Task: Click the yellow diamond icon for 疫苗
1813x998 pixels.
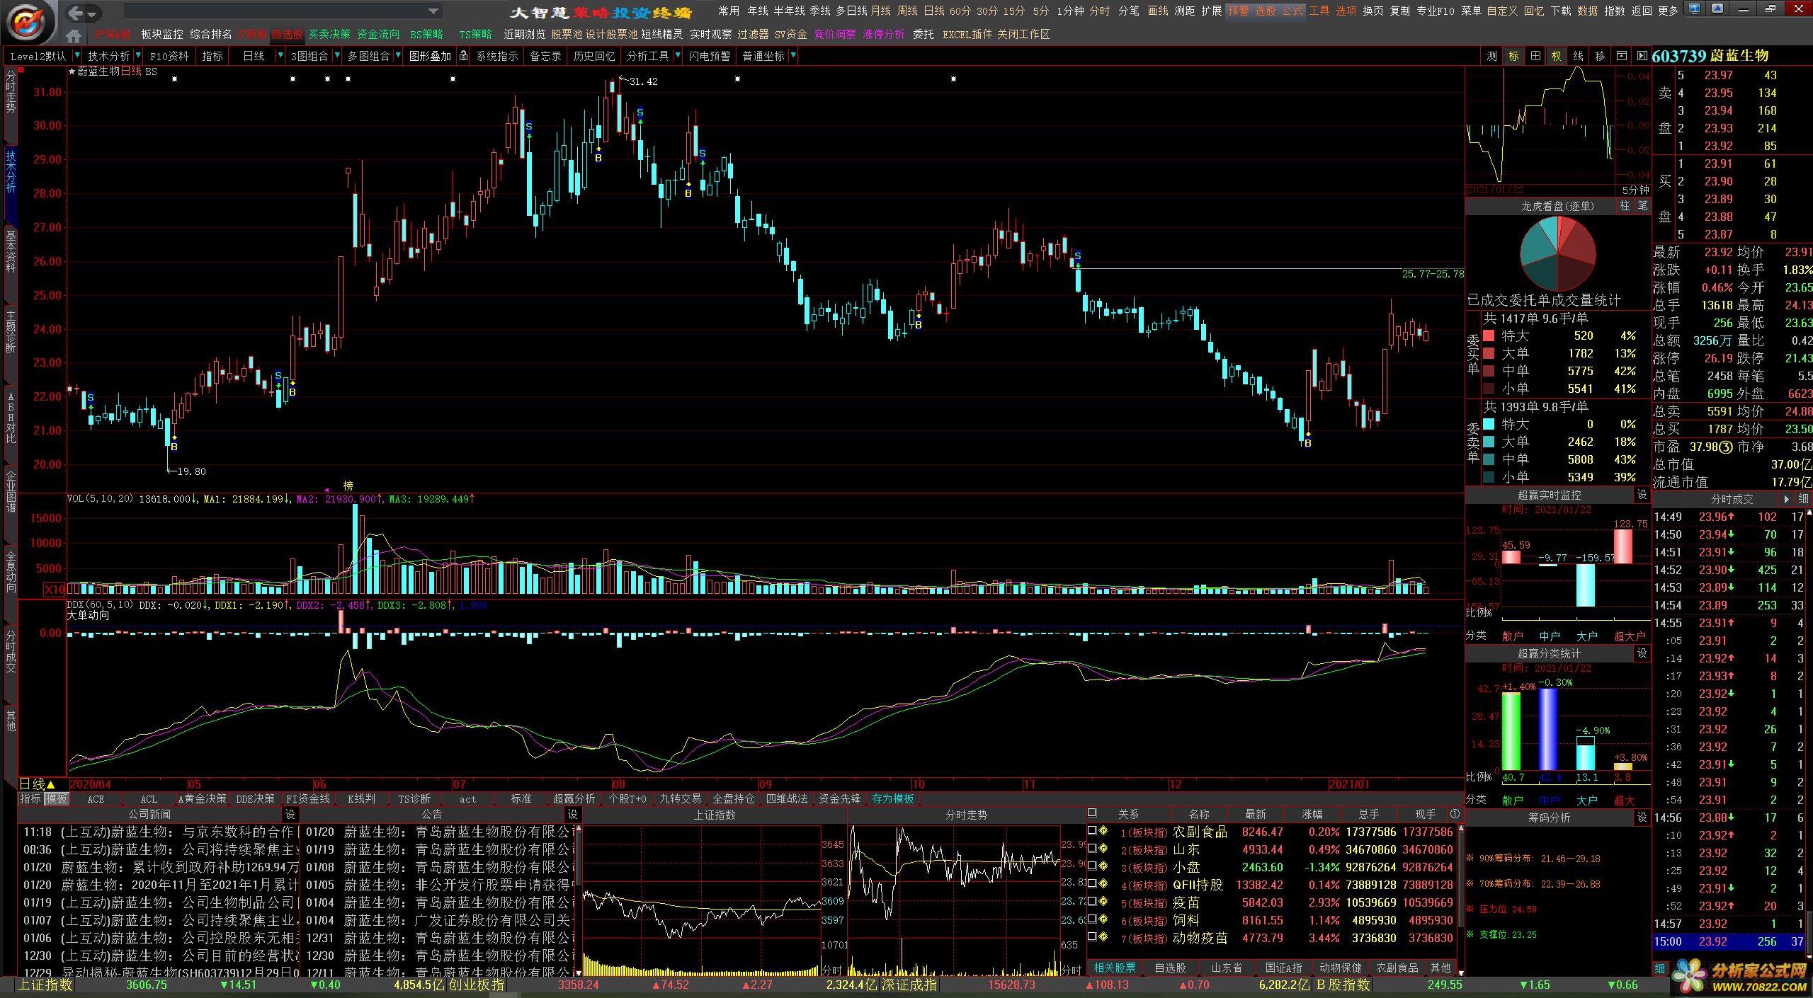Action: pos(1103,902)
